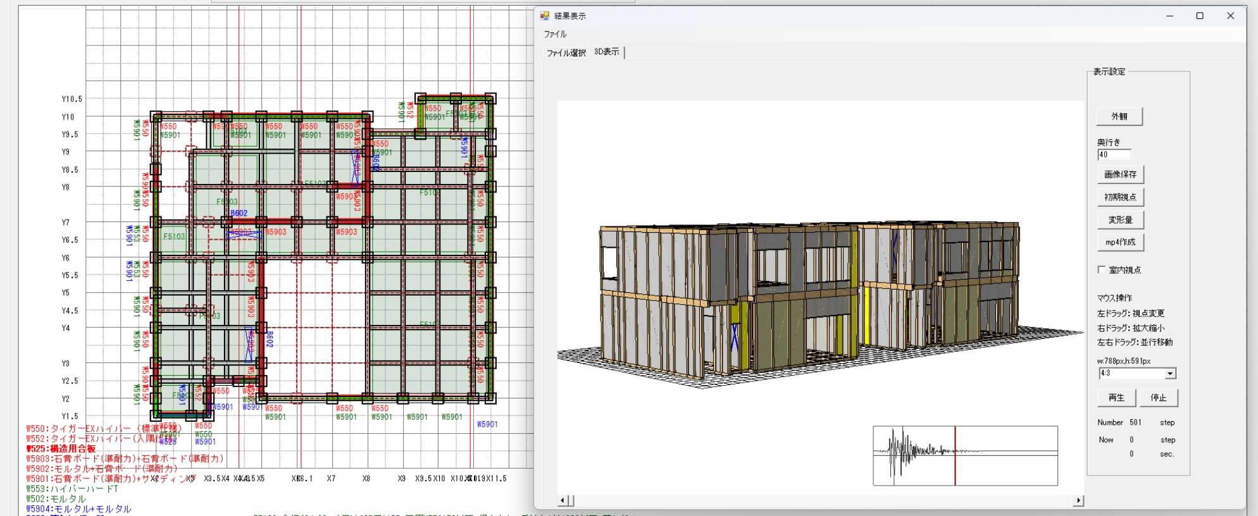Maximize the 結果表示 window

1199,16
